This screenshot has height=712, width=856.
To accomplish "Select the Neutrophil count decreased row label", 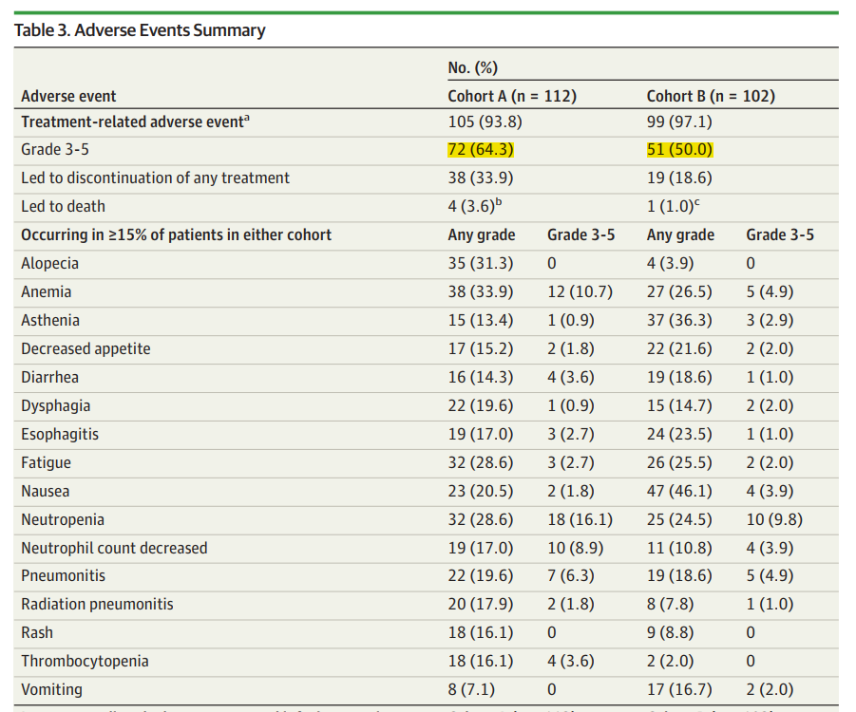I will [x=114, y=548].
